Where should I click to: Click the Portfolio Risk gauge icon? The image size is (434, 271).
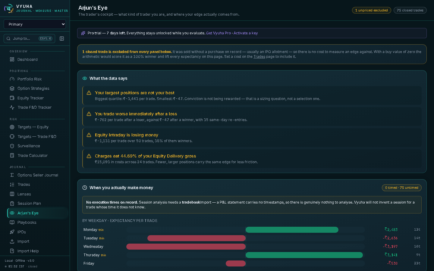pyautogui.click(x=12, y=79)
